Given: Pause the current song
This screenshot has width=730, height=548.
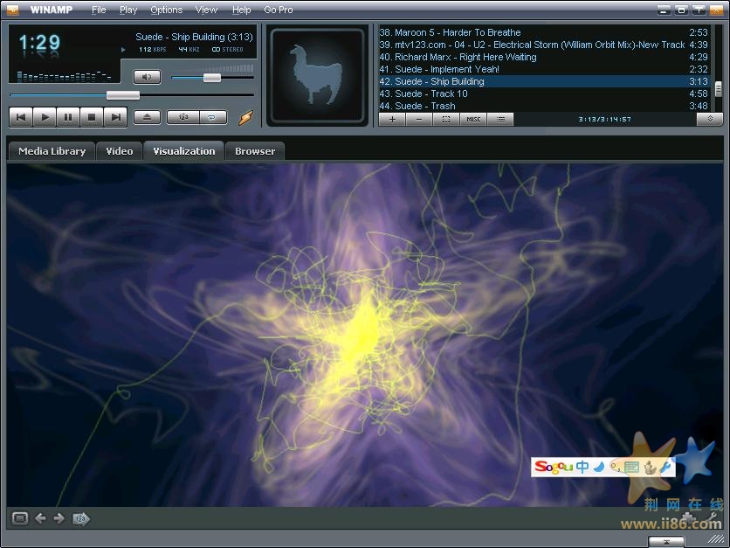Looking at the screenshot, I should pyautogui.click(x=68, y=116).
